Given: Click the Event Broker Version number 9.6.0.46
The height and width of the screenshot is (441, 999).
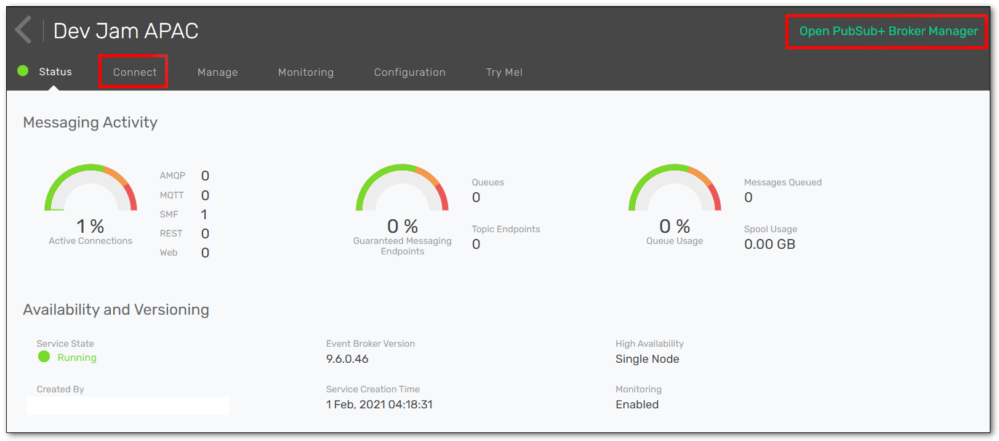Looking at the screenshot, I should [x=347, y=359].
